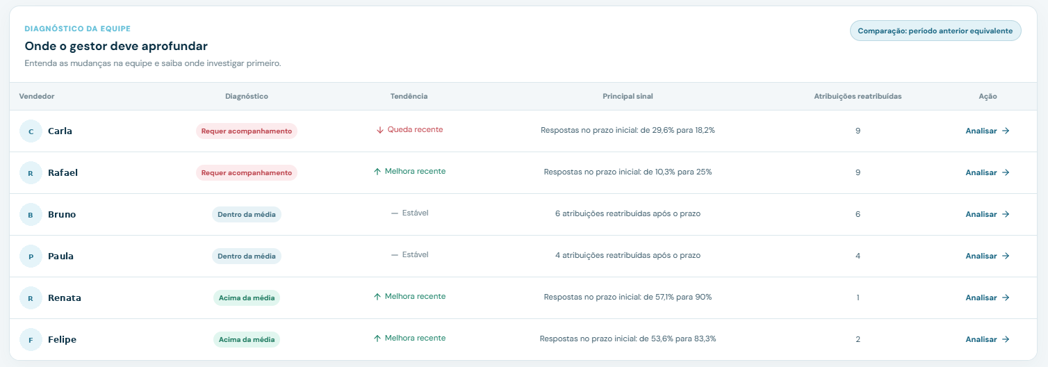Click the subtitle starting 'Entenda as mudanças'
This screenshot has height=367, width=1048.
(x=152, y=63)
